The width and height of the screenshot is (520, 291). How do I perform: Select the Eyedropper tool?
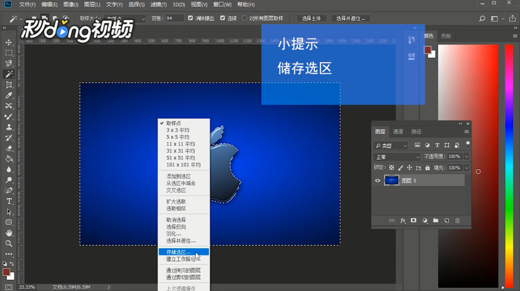coord(9,95)
